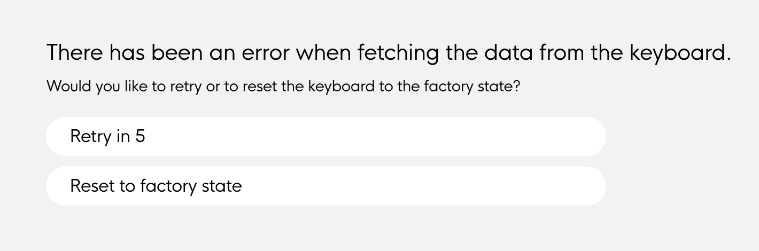
Task: Select the error heading text
Action: pyautogui.click(x=389, y=54)
